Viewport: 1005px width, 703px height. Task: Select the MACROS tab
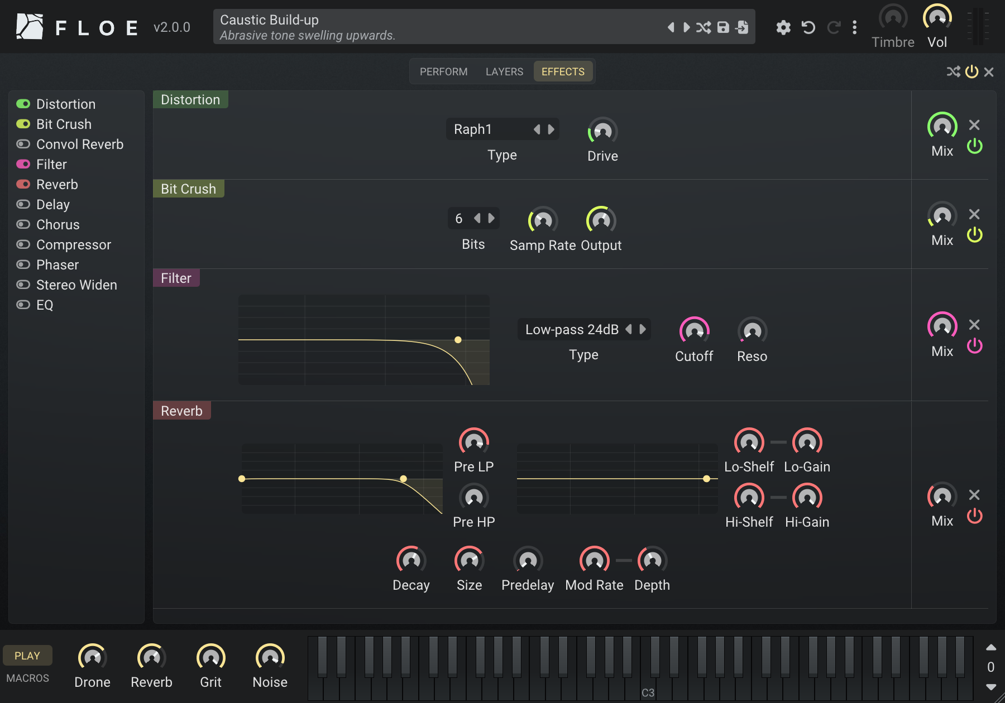point(27,678)
